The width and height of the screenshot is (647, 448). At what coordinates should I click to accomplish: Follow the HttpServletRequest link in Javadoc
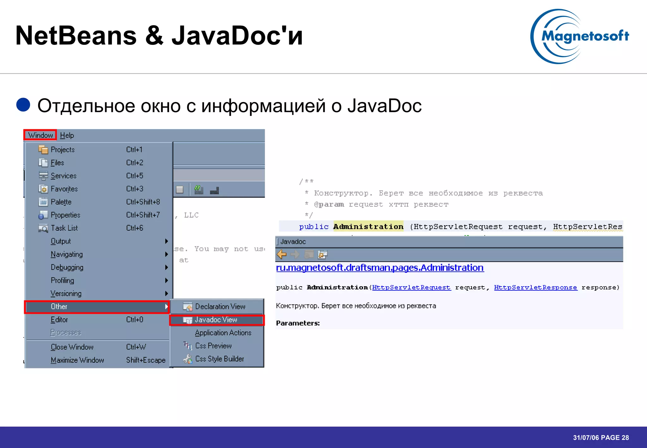pyautogui.click(x=411, y=288)
